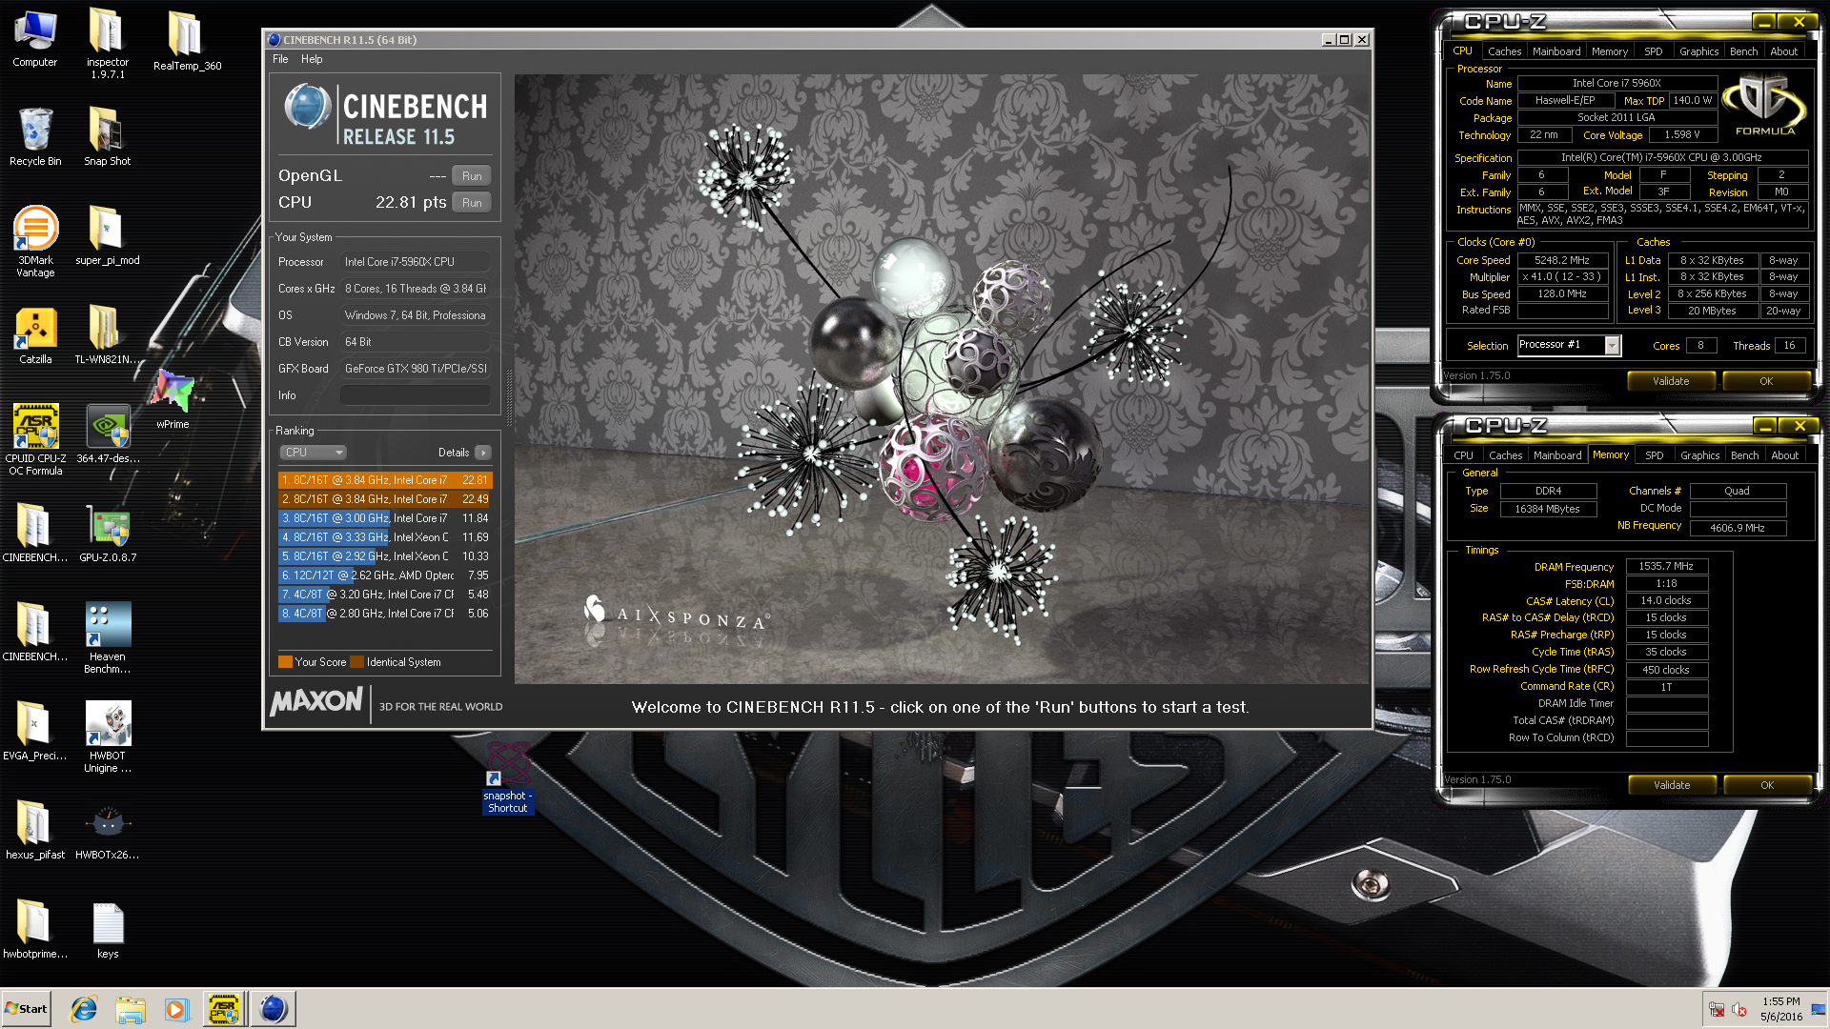Click the Identical System brown legend swatch
Image resolution: width=1830 pixels, height=1029 pixels.
357,662
